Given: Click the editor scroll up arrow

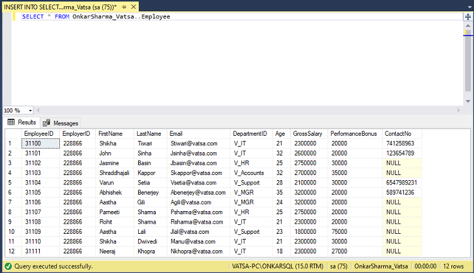Looking at the screenshot, I should coord(468,26).
